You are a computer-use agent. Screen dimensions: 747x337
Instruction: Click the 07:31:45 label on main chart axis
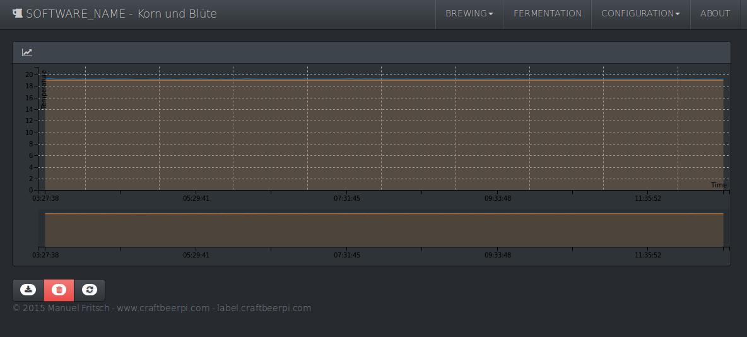[347, 198]
